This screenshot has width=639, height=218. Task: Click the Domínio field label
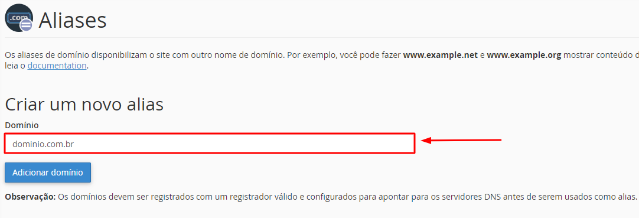coord(22,125)
